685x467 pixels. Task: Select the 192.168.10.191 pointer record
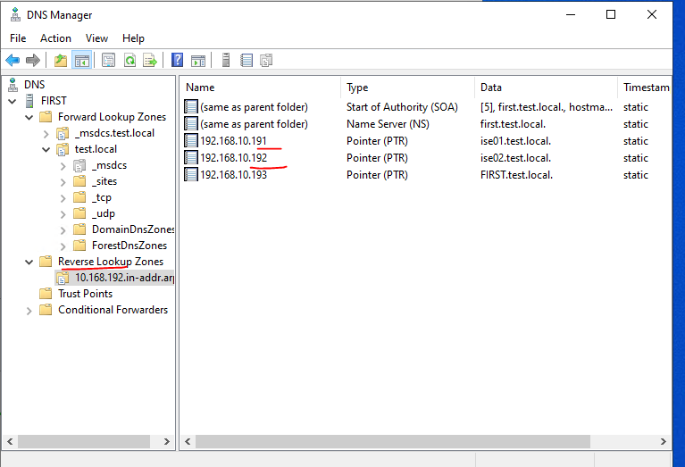point(233,141)
